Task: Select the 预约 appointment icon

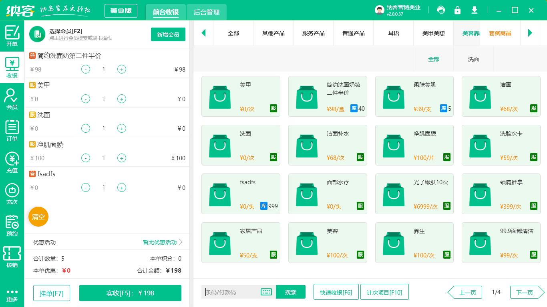Action: click(x=12, y=224)
